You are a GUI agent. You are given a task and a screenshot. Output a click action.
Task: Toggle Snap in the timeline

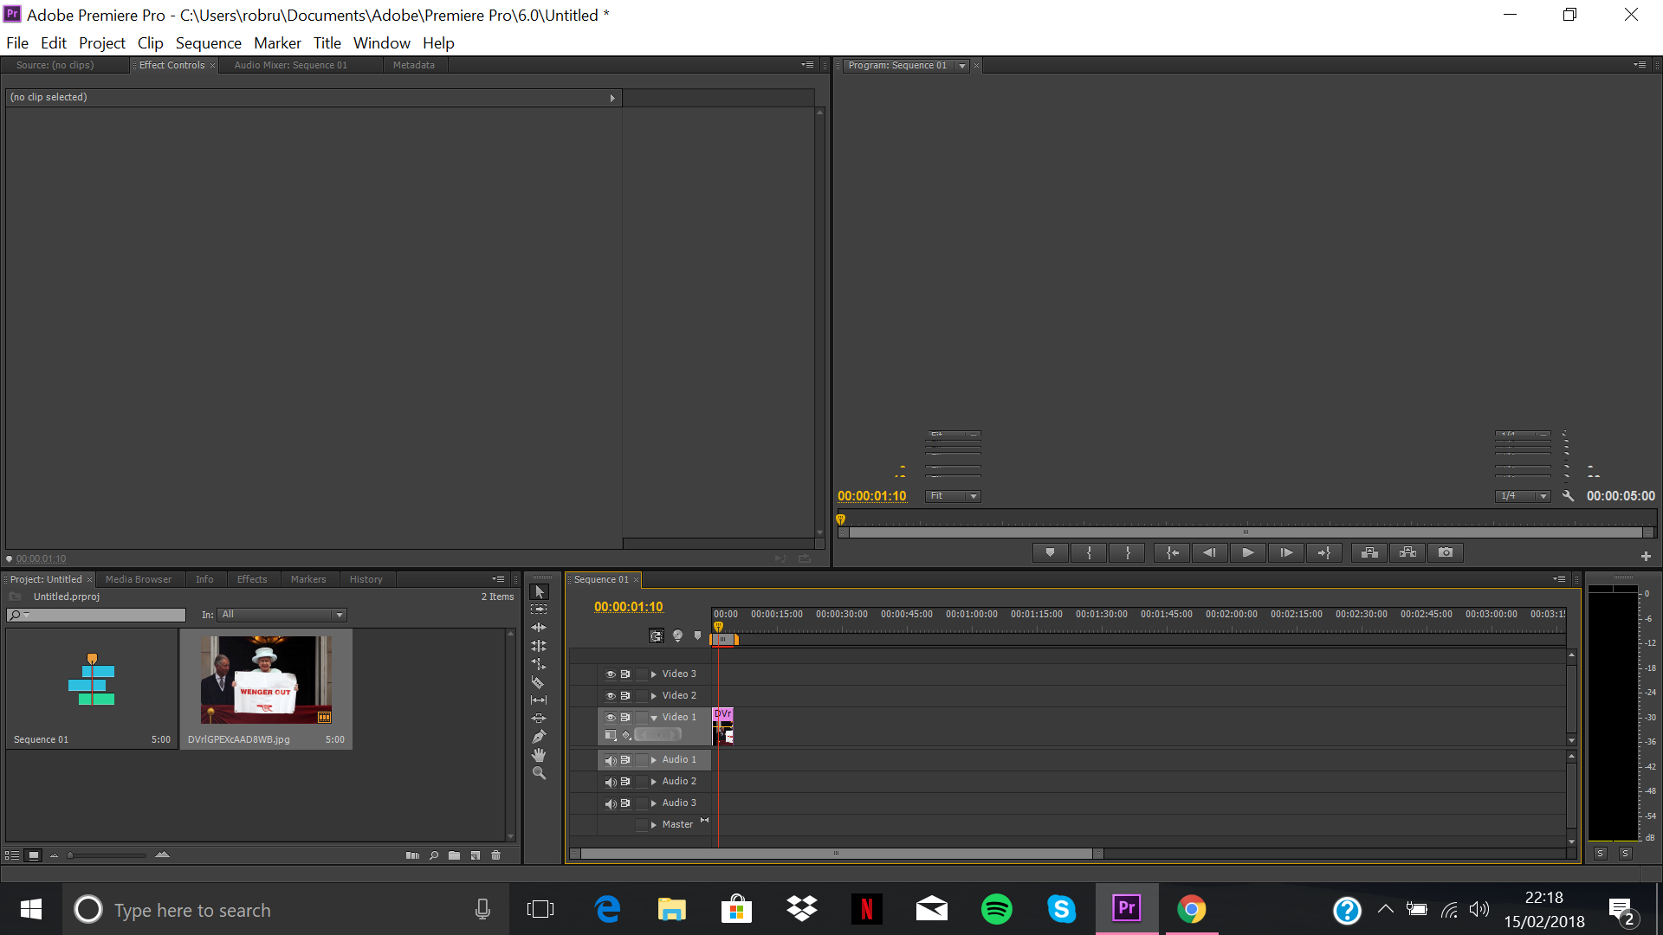657,636
